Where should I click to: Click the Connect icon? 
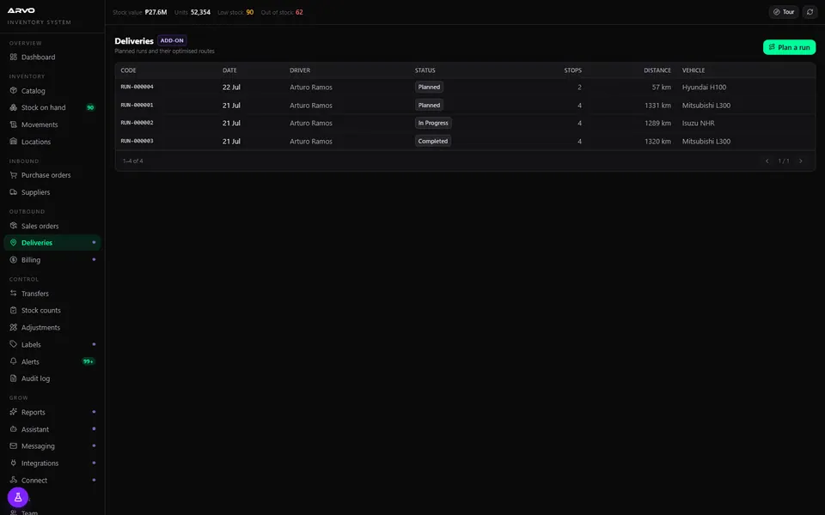coord(14,480)
